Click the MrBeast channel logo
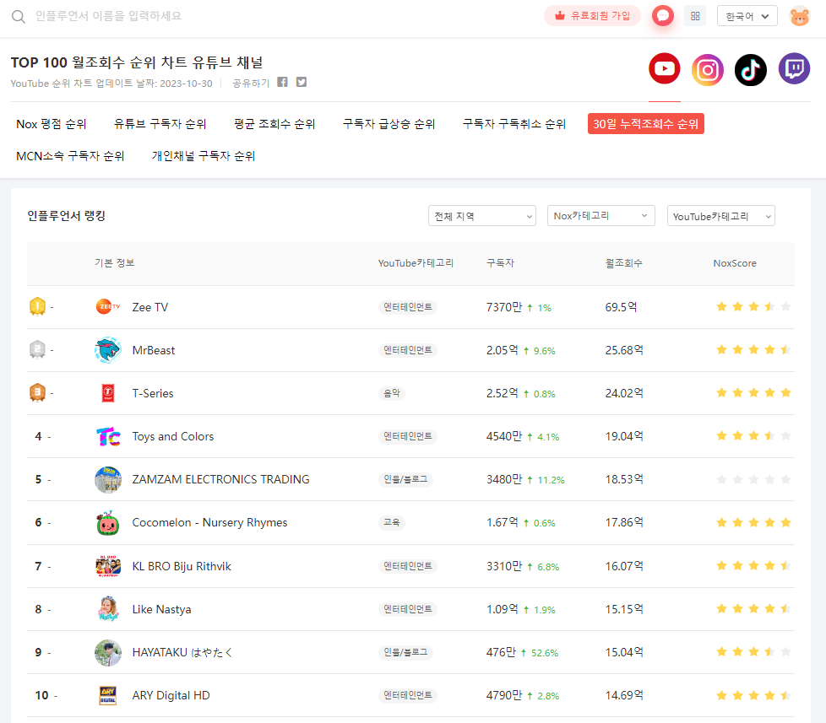 coord(108,350)
